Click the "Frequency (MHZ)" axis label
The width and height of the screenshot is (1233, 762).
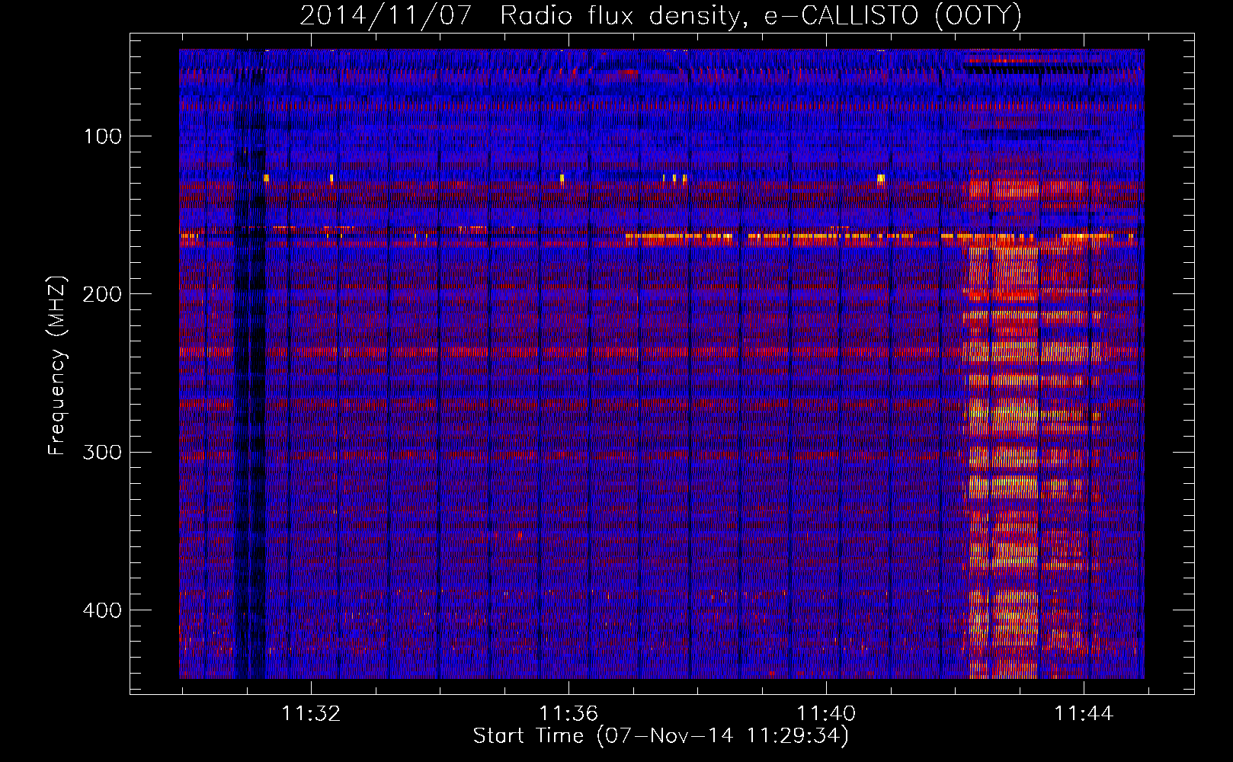57,366
